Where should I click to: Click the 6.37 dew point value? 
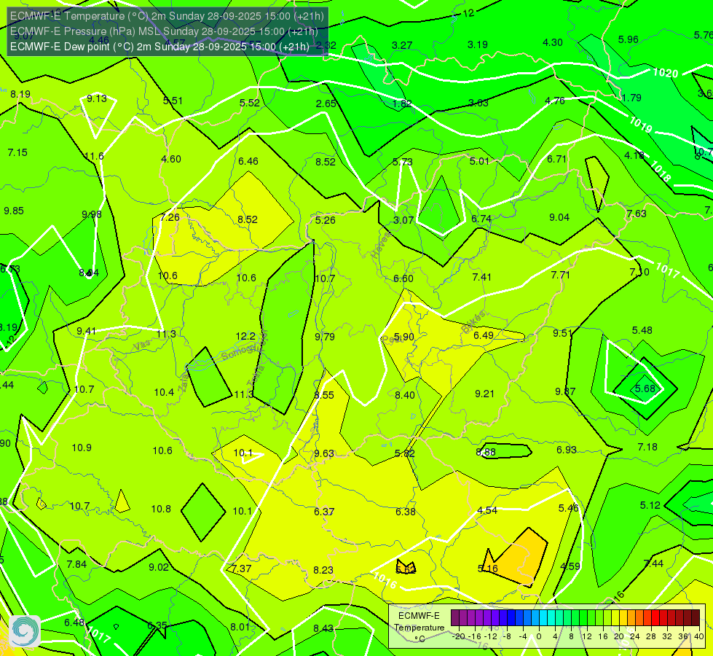[x=324, y=512]
